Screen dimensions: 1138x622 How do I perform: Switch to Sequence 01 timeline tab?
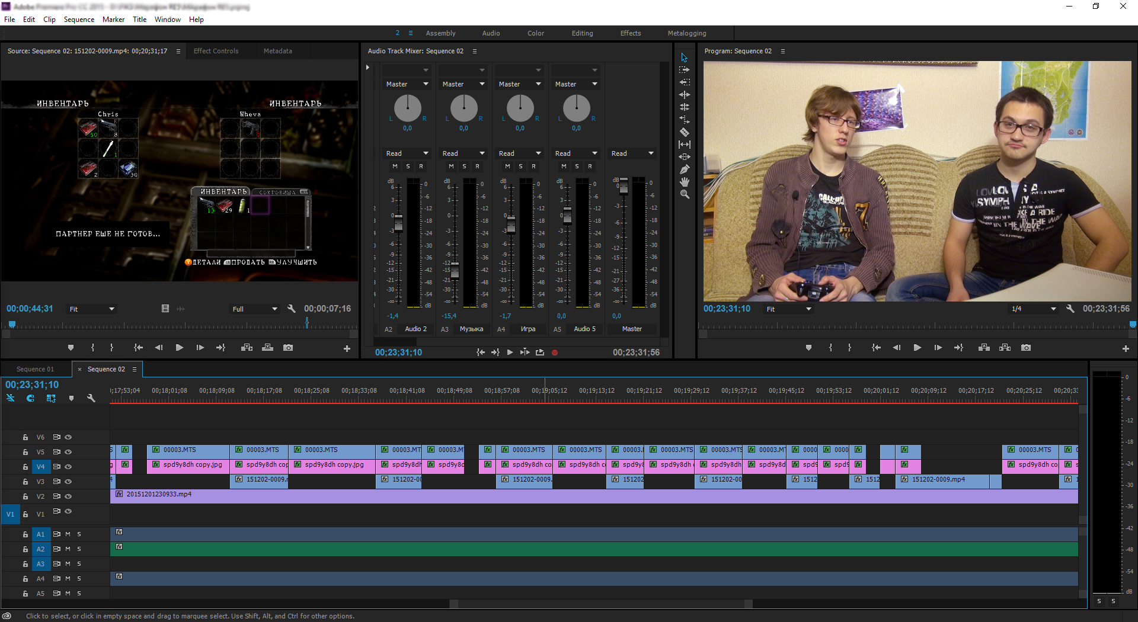tap(35, 369)
